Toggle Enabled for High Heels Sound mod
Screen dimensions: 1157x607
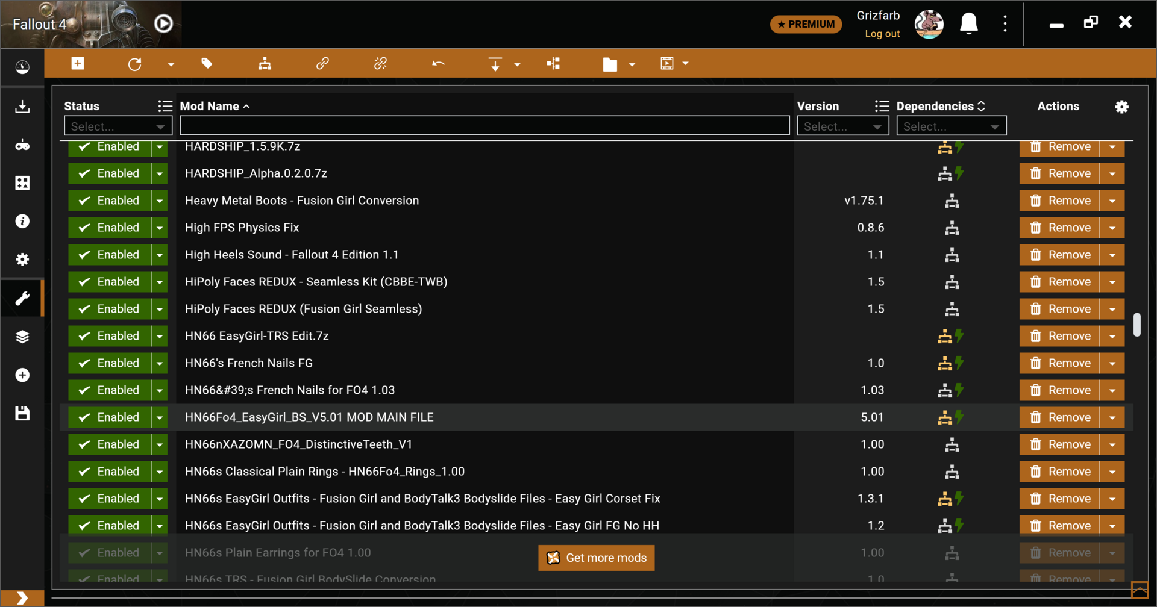[110, 255]
